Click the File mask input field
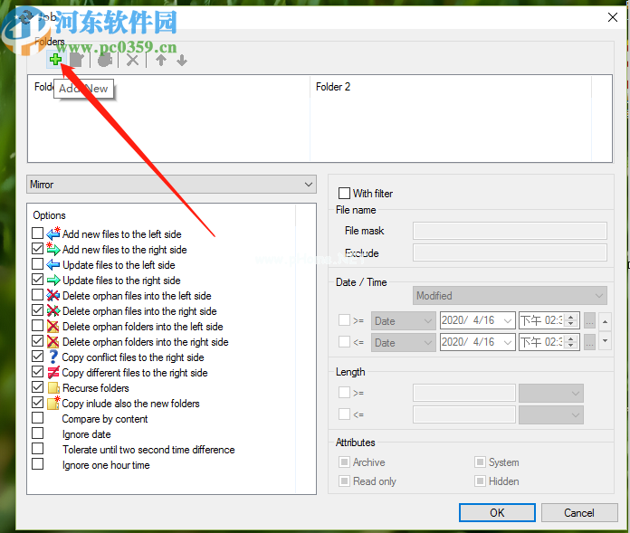Image resolution: width=630 pixels, height=533 pixels. pyautogui.click(x=510, y=232)
